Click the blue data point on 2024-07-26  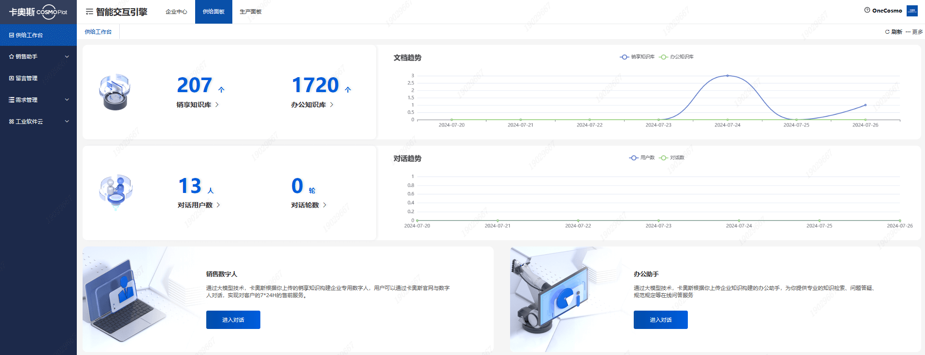coord(865,105)
